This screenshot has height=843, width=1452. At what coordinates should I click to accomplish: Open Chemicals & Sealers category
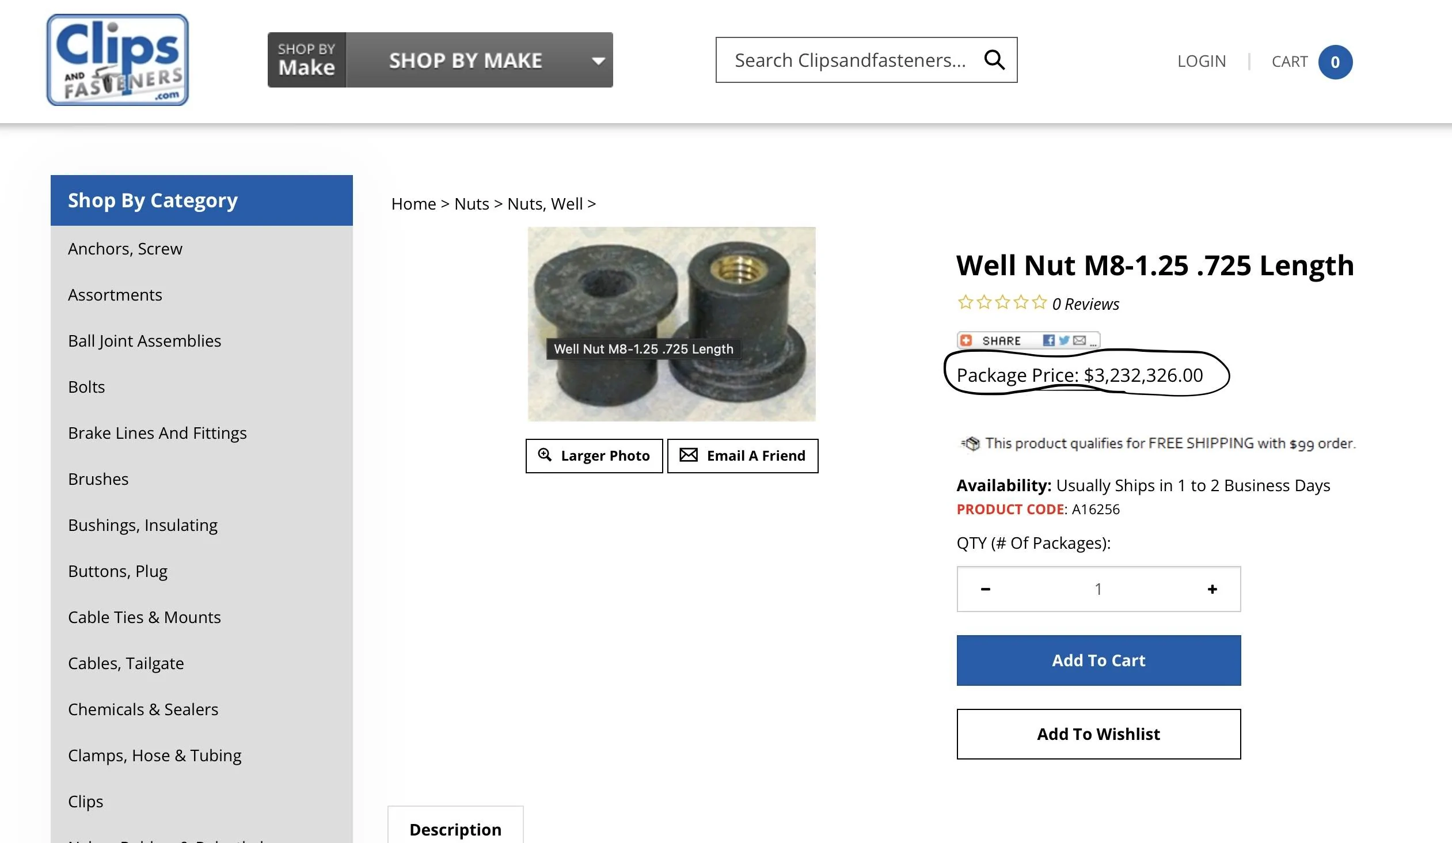click(x=143, y=709)
